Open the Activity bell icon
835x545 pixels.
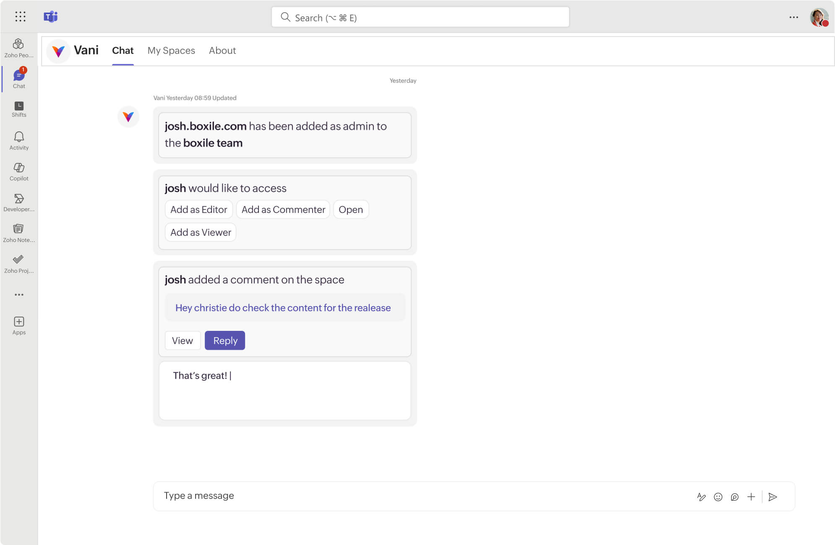pos(18,140)
